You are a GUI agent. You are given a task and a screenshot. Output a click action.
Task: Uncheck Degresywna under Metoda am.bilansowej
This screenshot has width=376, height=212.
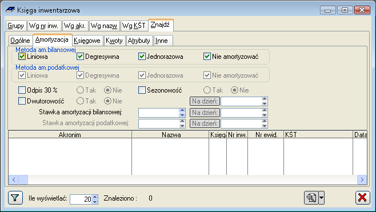[80, 57]
